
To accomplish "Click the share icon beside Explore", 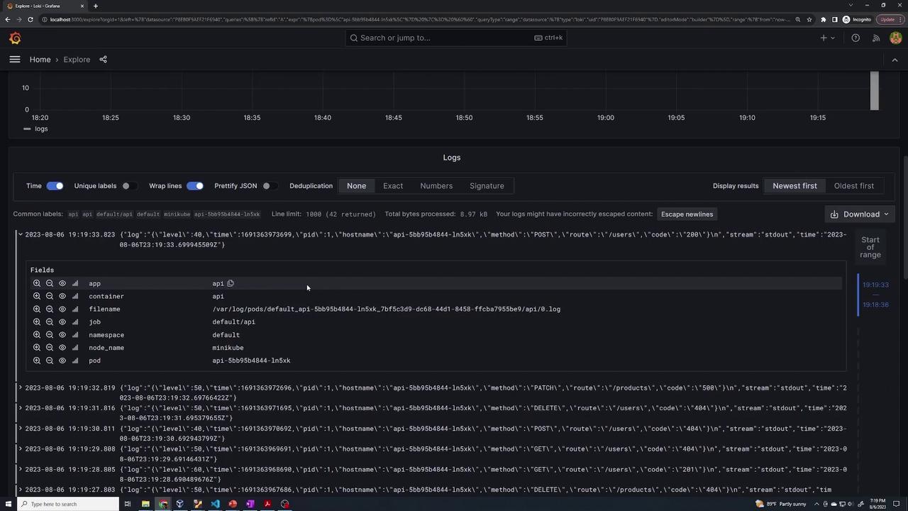I will 103,60.
